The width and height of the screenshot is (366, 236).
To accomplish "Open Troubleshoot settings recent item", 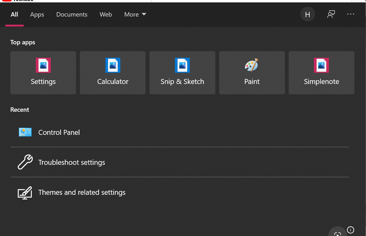I will pos(180,162).
